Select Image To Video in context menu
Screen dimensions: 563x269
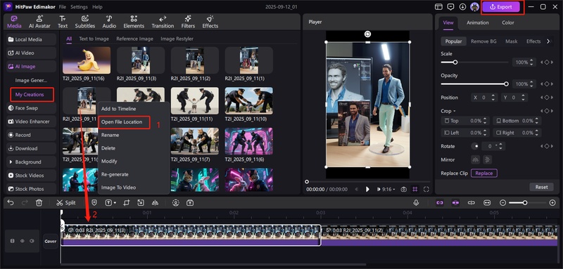pos(118,188)
